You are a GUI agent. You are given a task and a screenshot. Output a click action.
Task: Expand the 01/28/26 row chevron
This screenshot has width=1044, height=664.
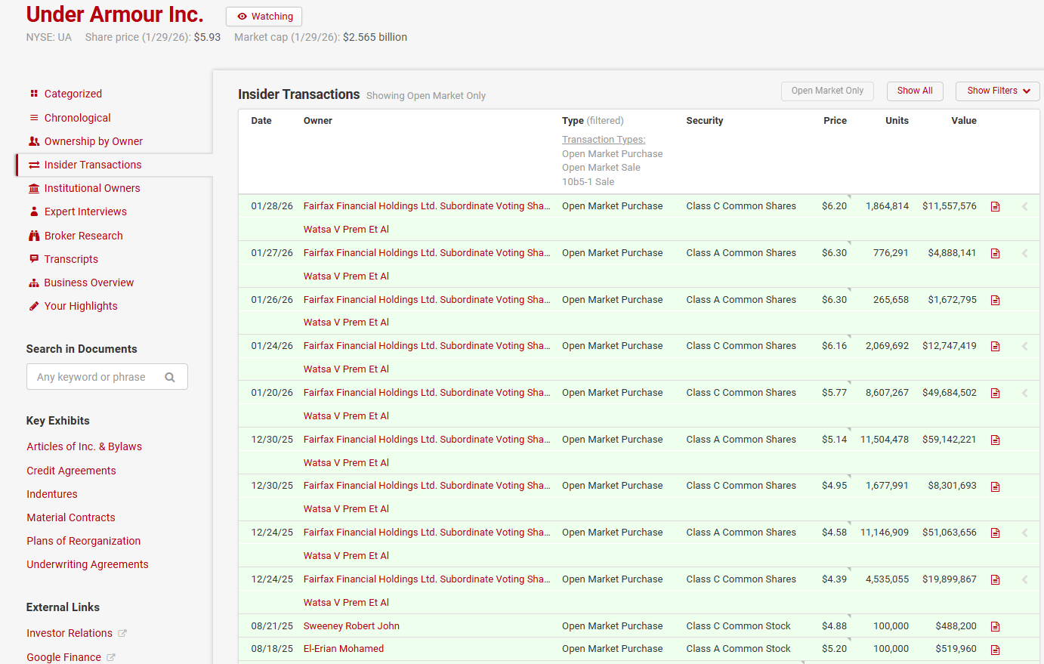click(x=1025, y=206)
